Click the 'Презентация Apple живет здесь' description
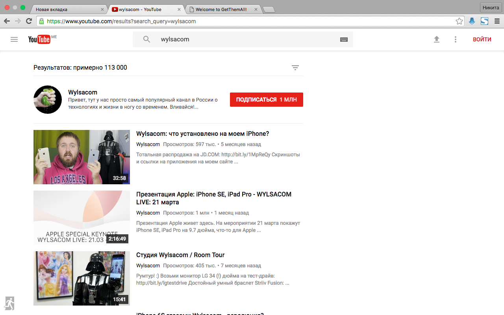The height and width of the screenshot is (315, 504). pos(218,227)
